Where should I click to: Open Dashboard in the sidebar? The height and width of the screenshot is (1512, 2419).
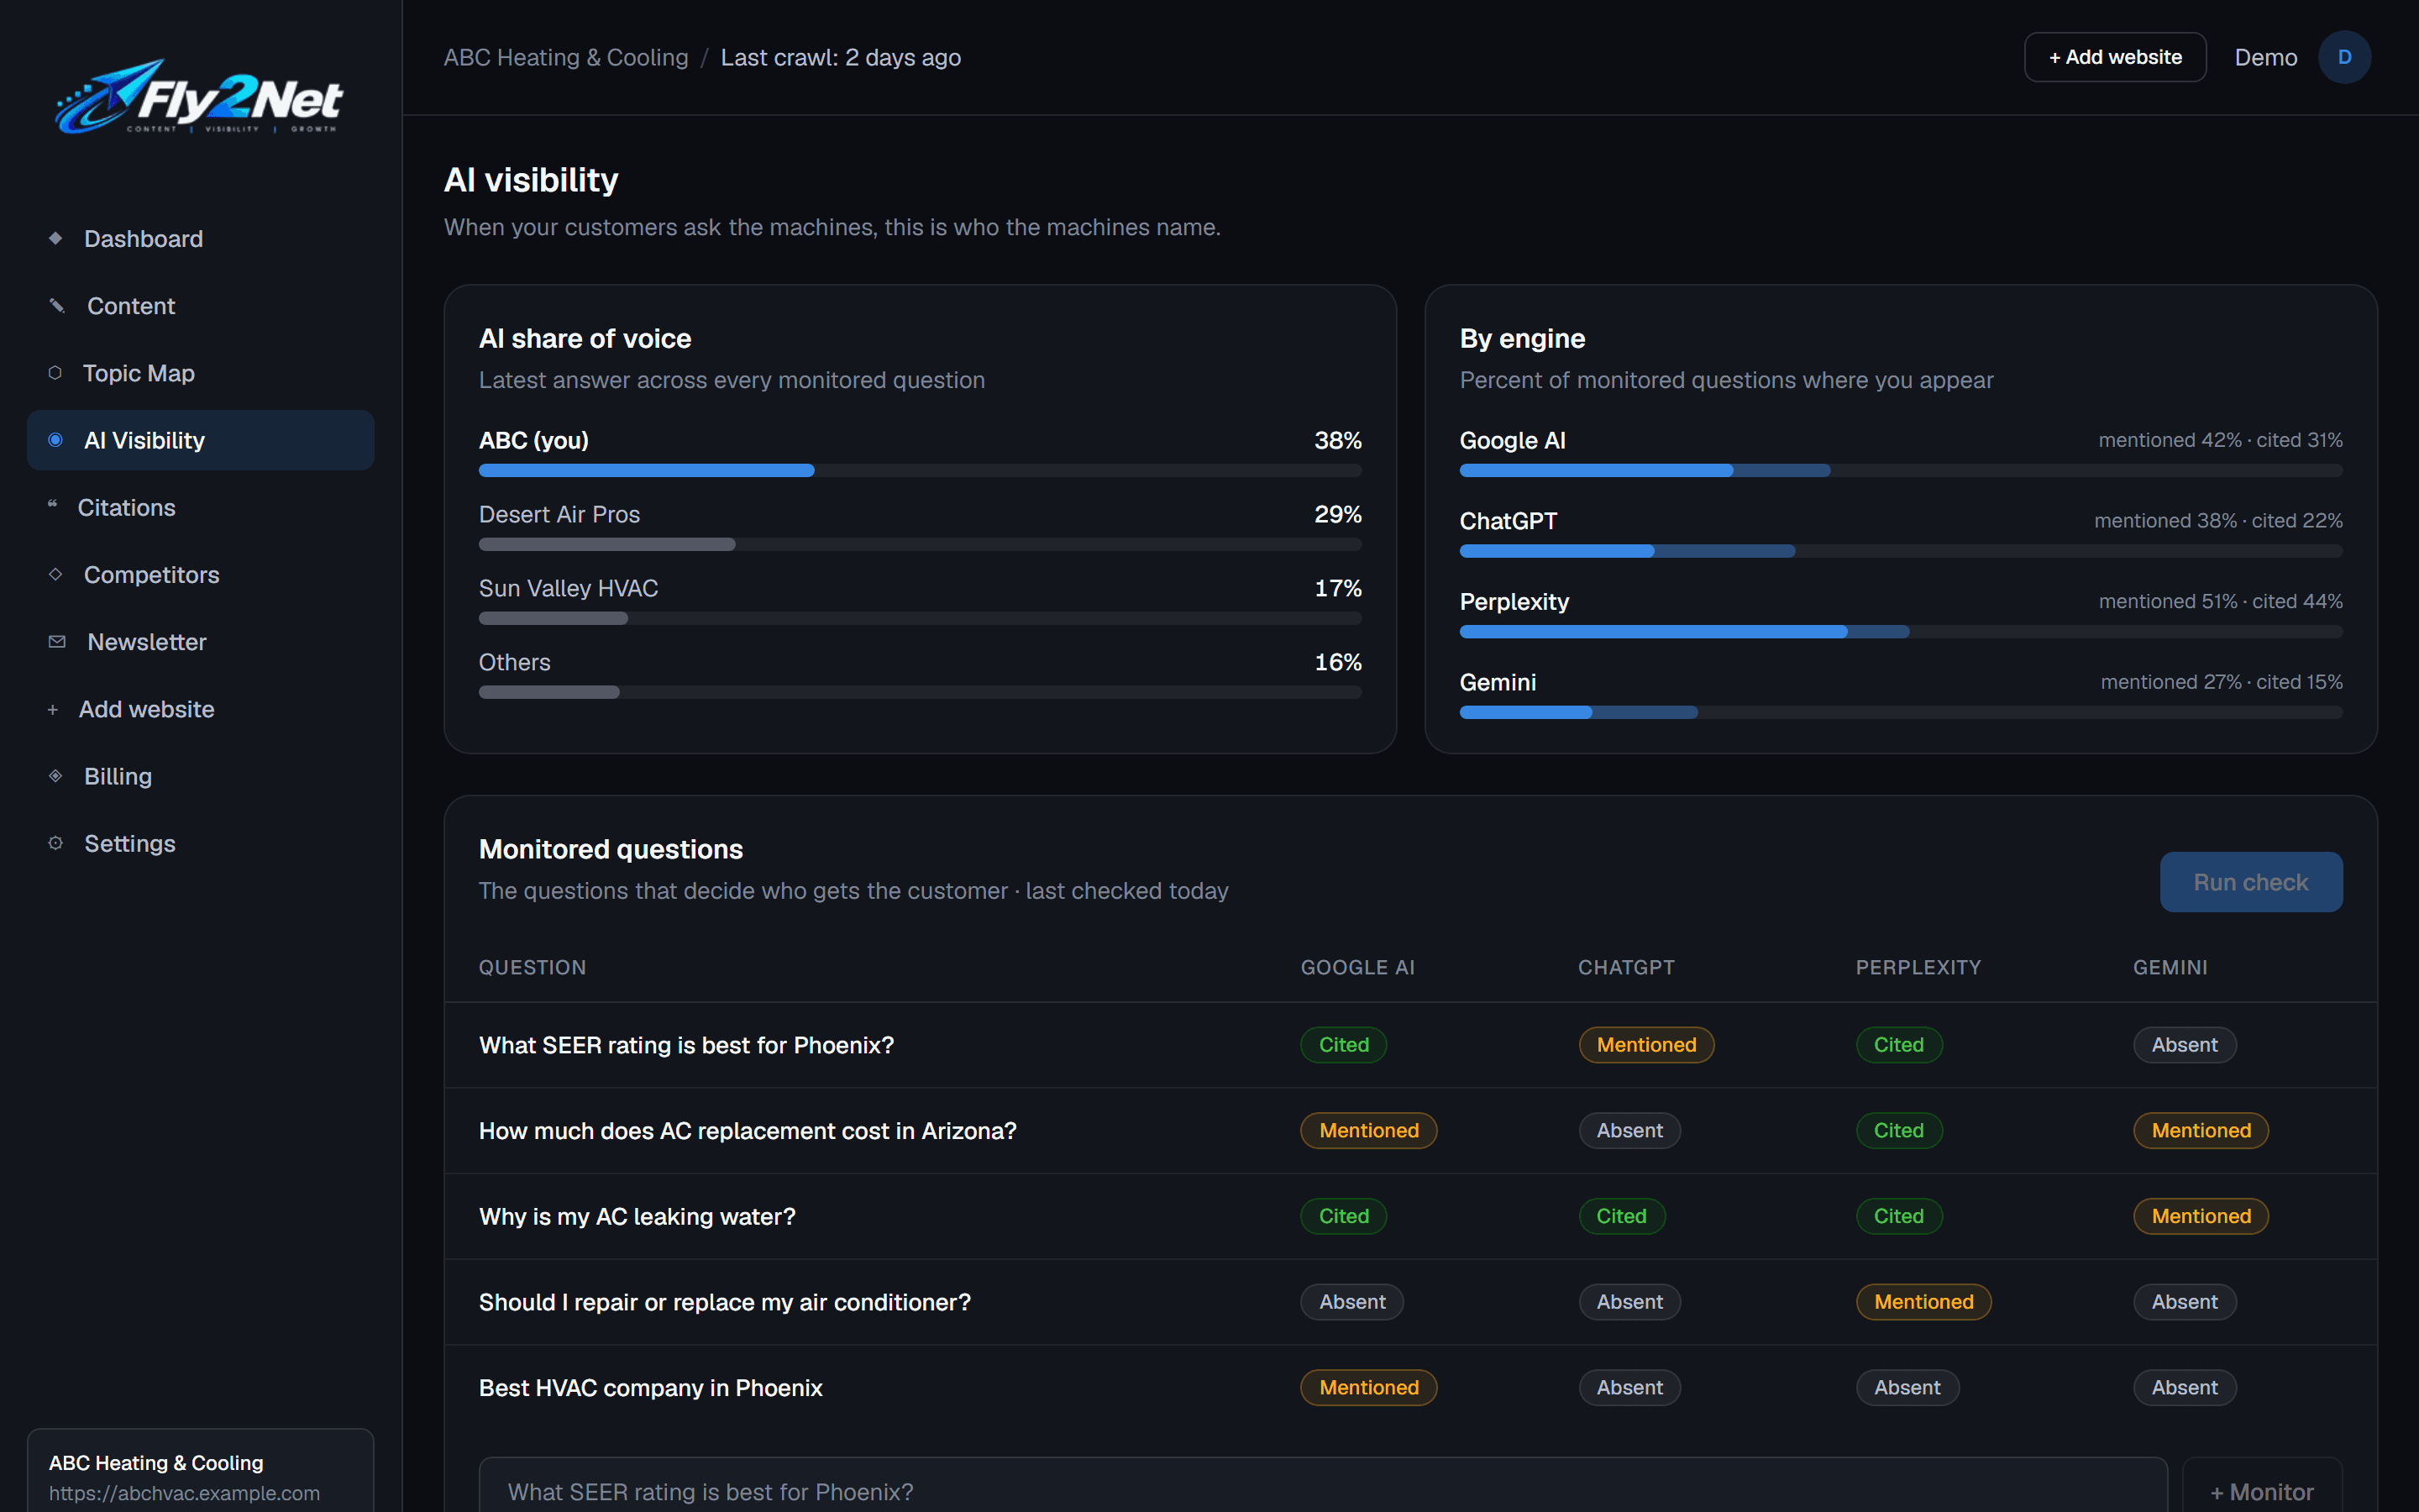tap(200, 238)
